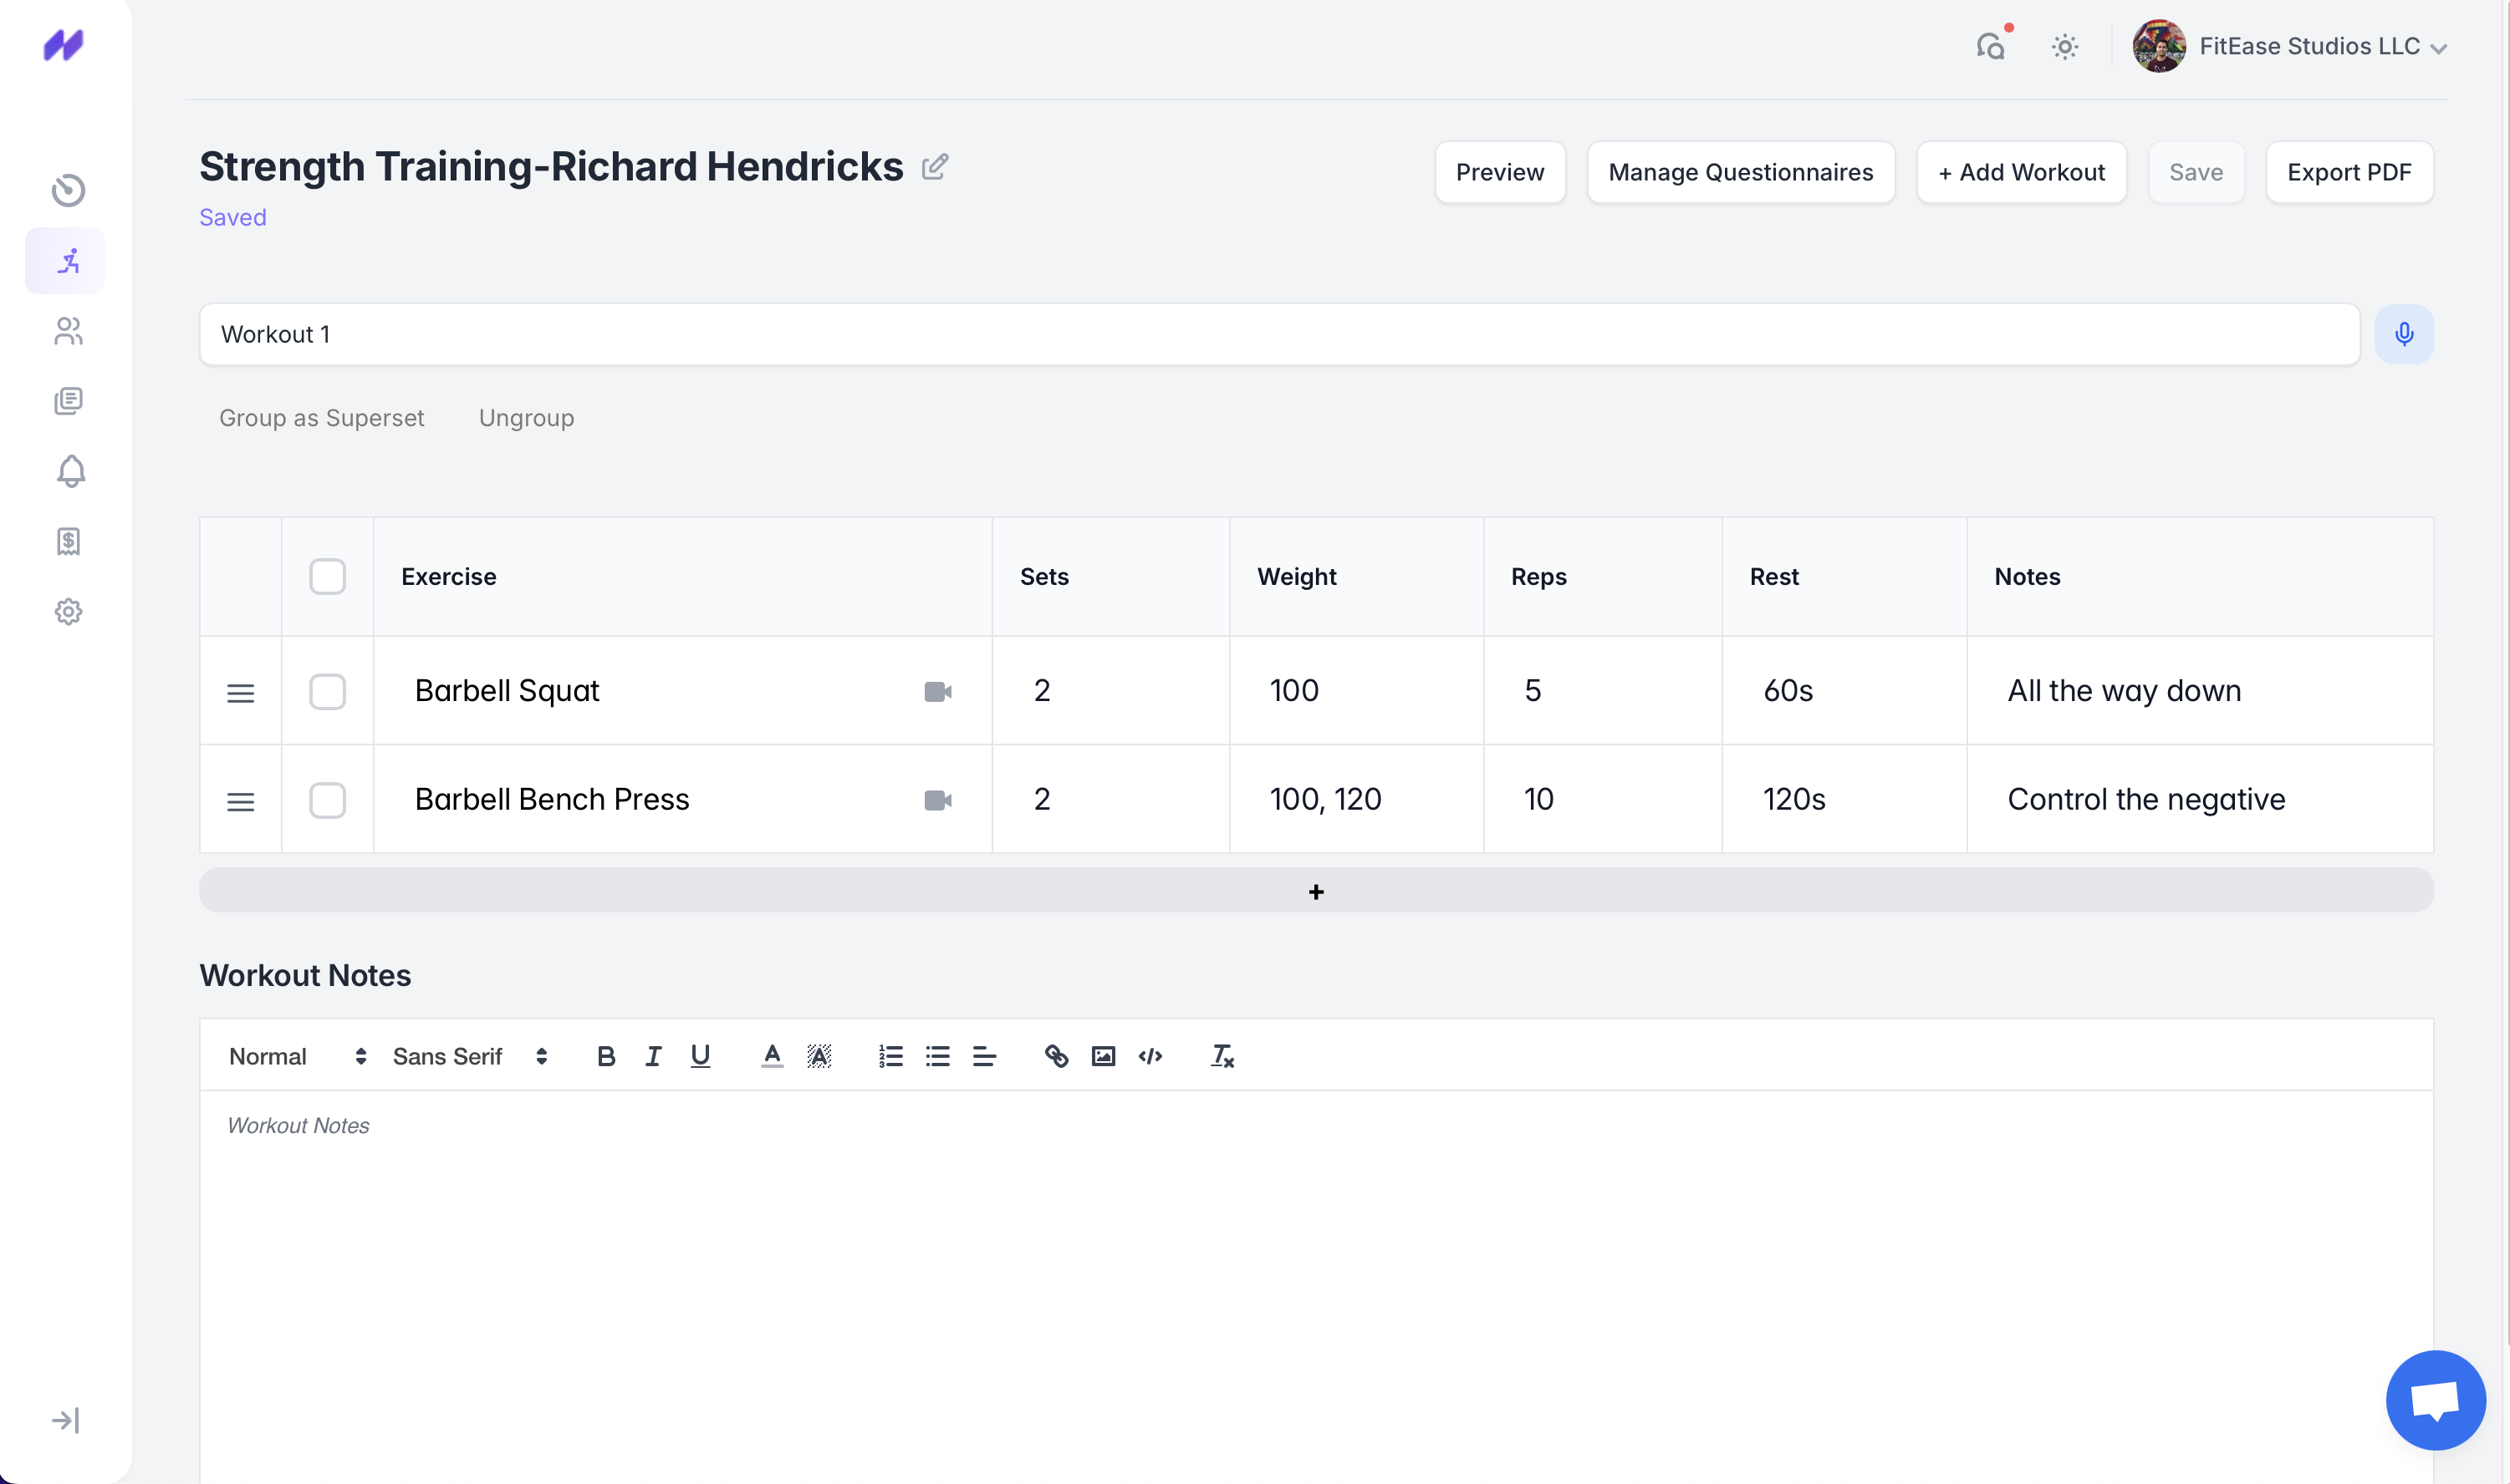Screen dimensions: 2510x1484
Task: Click Group as Superset
Action: tap(321, 418)
